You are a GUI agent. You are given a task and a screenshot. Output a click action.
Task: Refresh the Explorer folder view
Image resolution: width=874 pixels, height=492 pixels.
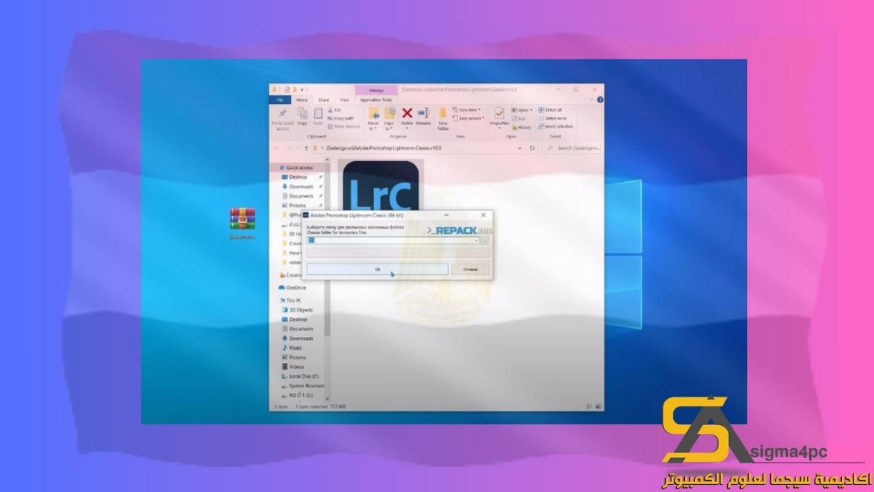532,148
